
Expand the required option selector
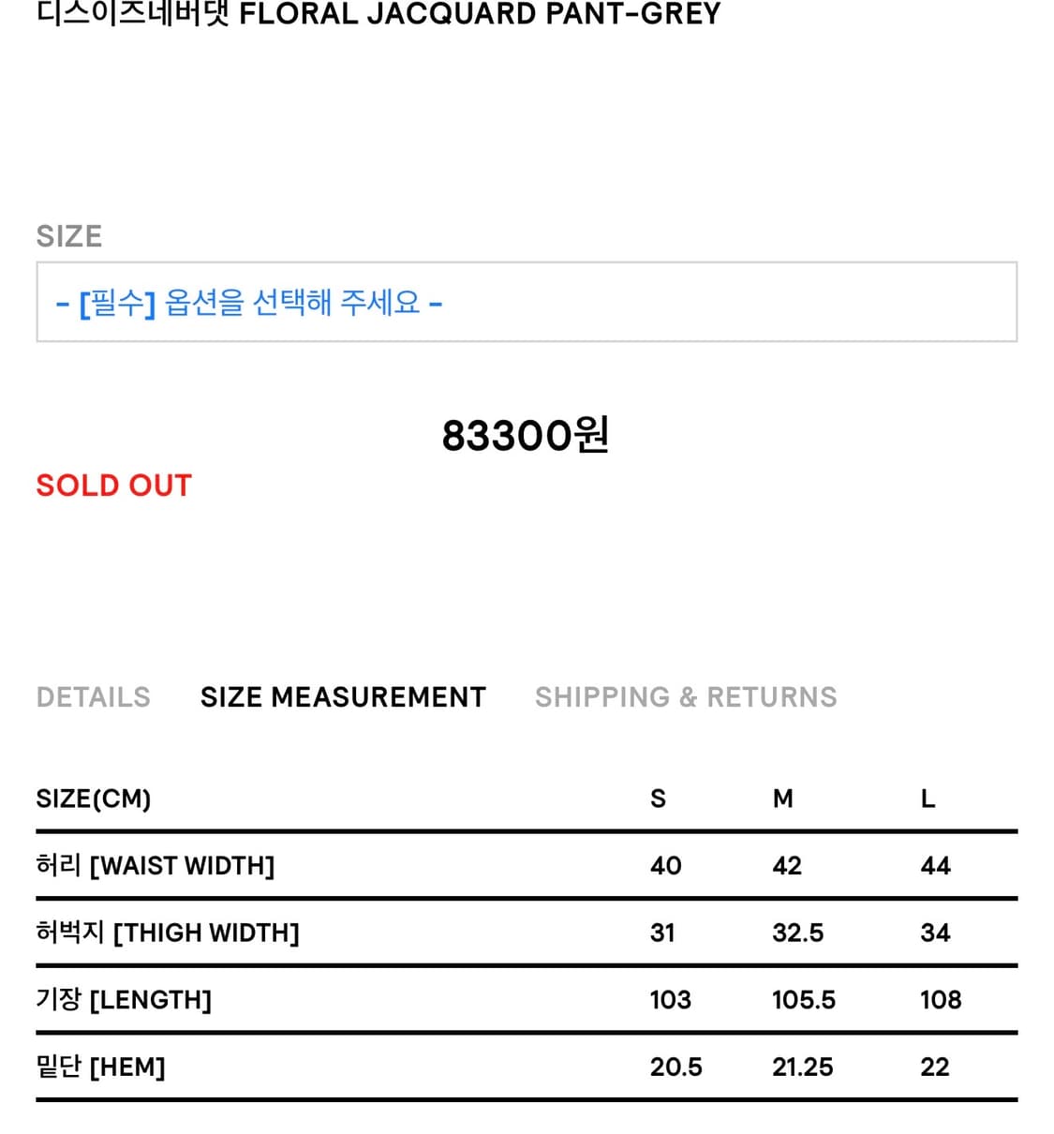(x=525, y=302)
